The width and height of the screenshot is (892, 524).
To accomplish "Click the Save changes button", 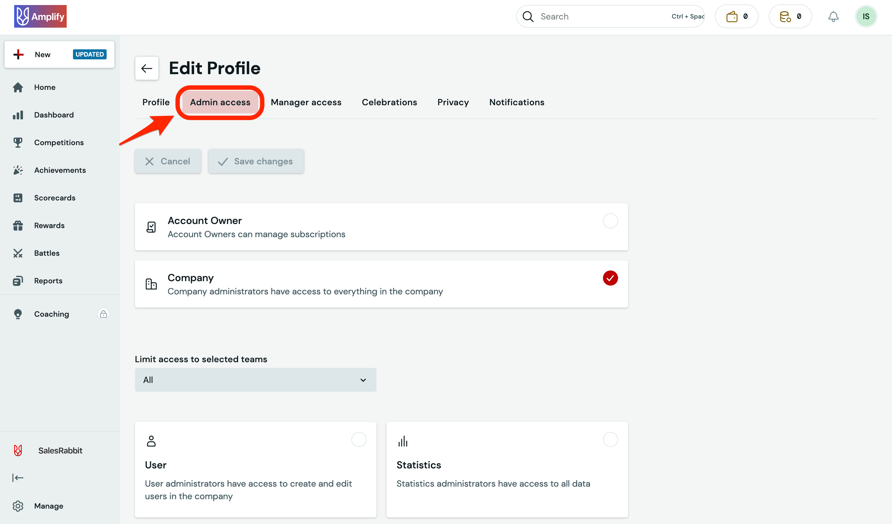I will coord(256,161).
